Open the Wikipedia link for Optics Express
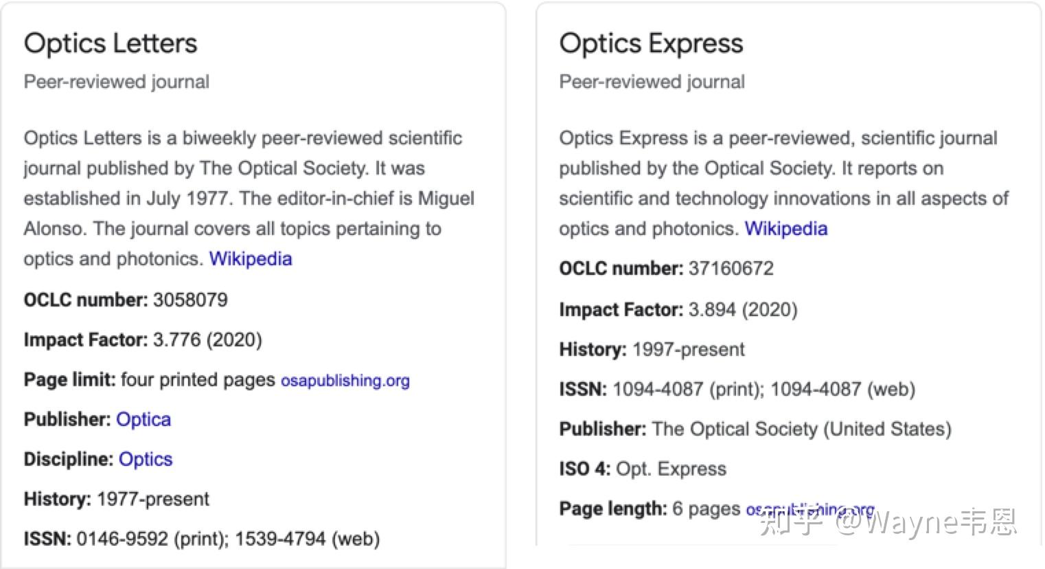This screenshot has height=569, width=1045. pyautogui.click(x=785, y=229)
